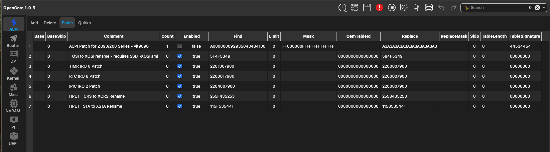Select Replace cell A3A3A3A3A3A3A3A3A3A3A3A3

410,46
